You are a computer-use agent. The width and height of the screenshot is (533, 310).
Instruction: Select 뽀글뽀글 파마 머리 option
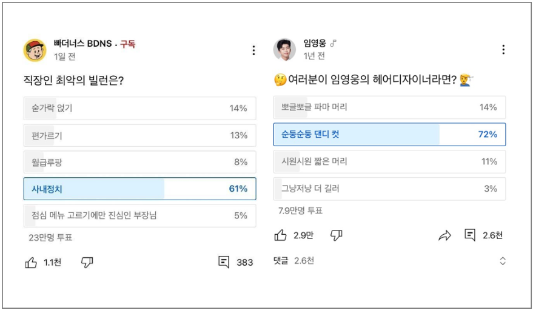point(389,107)
